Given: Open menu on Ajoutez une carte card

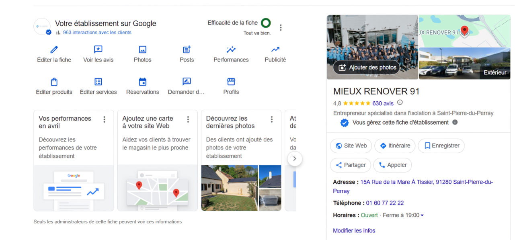Looking at the screenshot, I should pos(188,119).
